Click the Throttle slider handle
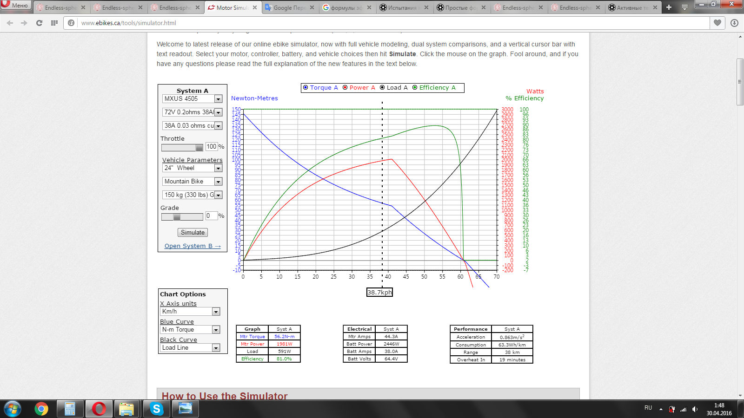The width and height of the screenshot is (744, 418). 199,148
